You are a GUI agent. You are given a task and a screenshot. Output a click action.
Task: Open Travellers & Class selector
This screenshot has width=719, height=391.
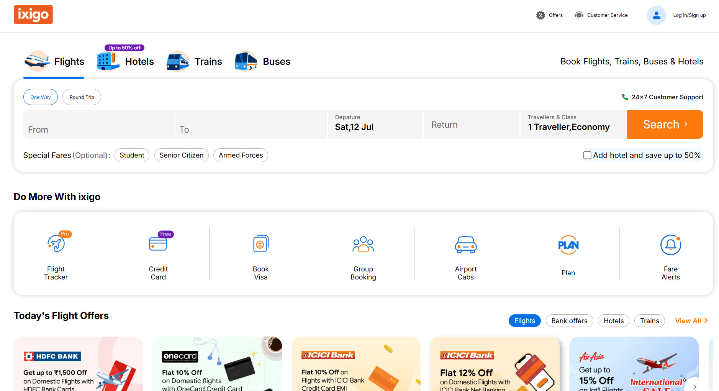pos(573,125)
